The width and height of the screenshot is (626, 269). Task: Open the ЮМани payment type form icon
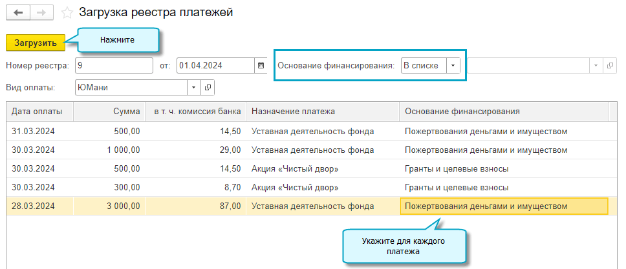(208, 87)
